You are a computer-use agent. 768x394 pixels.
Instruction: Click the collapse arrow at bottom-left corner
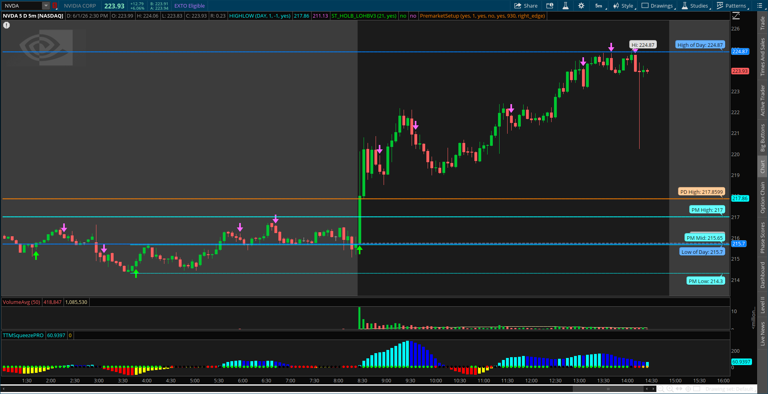point(3,388)
